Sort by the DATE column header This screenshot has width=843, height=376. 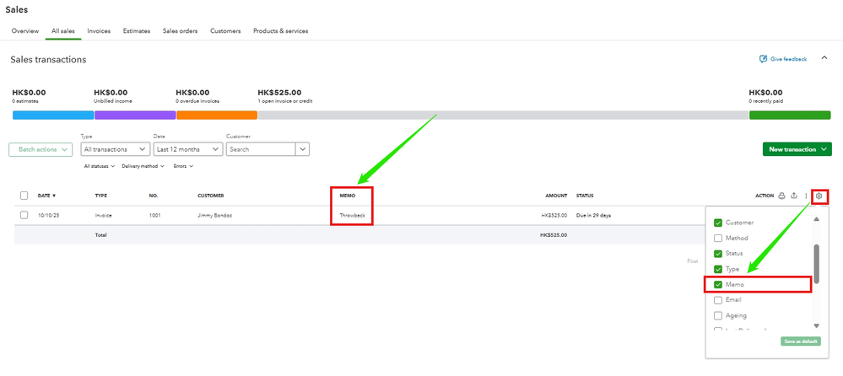pyautogui.click(x=46, y=196)
